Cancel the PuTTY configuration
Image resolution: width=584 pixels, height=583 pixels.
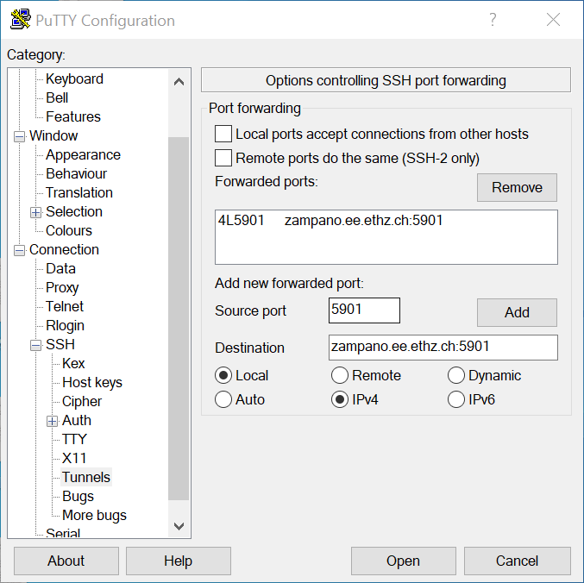[x=518, y=561]
